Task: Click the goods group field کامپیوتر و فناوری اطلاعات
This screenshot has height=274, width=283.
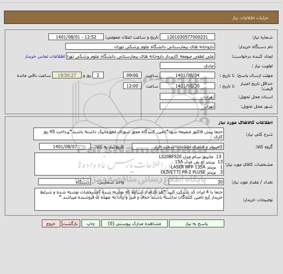Action: [x=178, y=146]
